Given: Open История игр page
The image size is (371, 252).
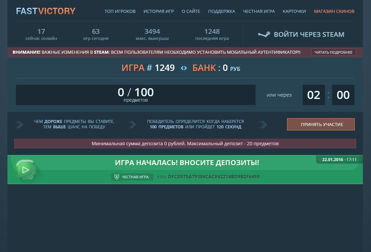Looking at the screenshot, I should click(x=158, y=11).
